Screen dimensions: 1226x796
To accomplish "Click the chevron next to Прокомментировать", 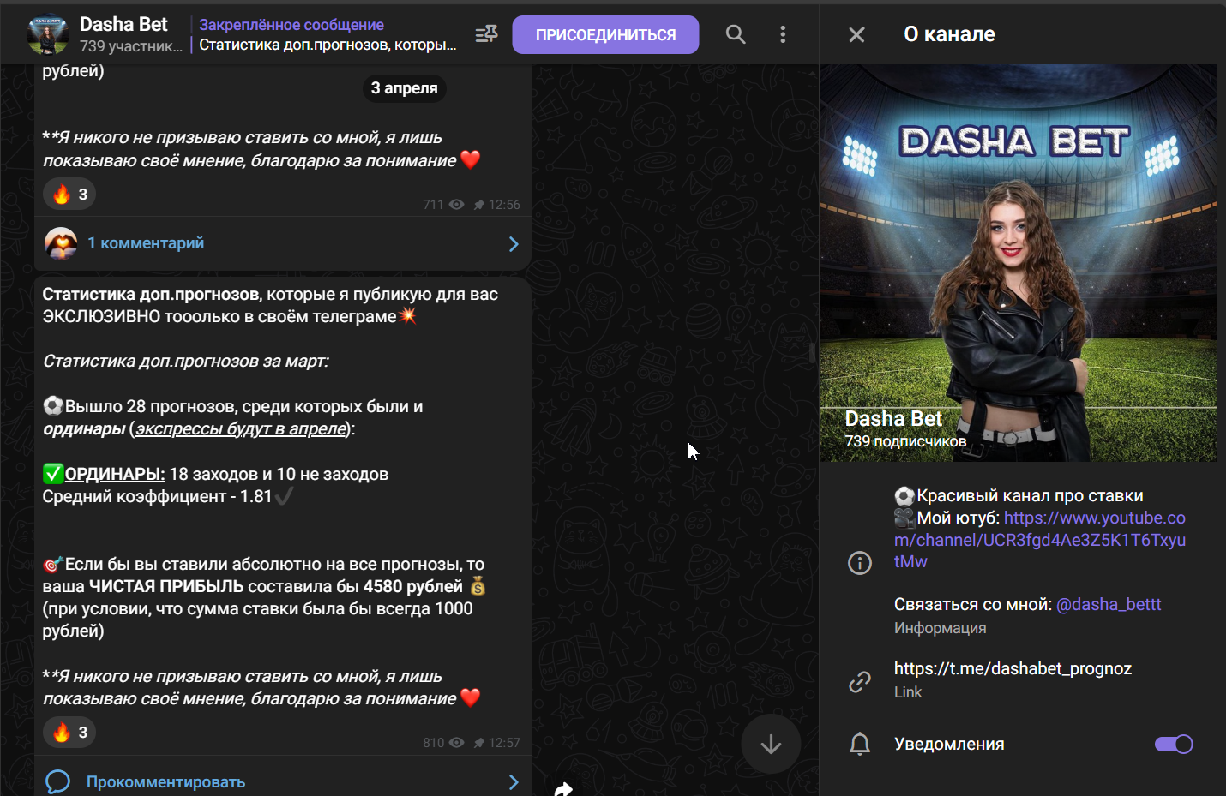I will pyautogui.click(x=514, y=782).
